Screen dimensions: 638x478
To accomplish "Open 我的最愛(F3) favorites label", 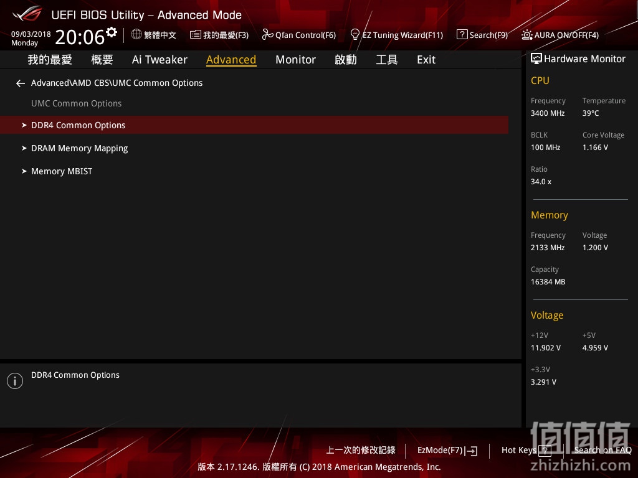I will (226, 35).
